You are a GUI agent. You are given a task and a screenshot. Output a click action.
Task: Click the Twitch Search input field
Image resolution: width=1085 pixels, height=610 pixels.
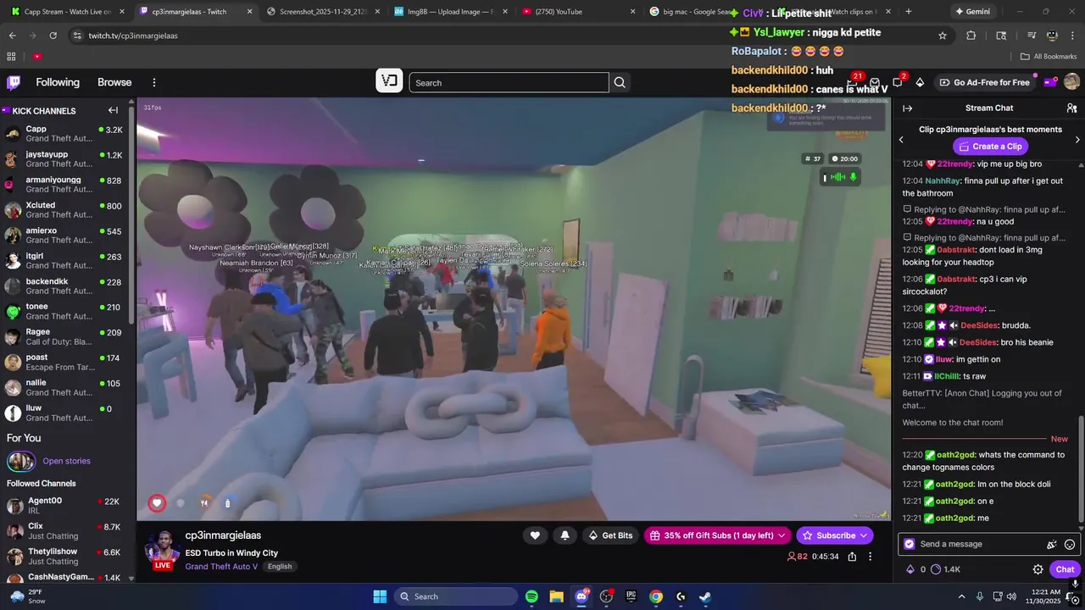(509, 82)
